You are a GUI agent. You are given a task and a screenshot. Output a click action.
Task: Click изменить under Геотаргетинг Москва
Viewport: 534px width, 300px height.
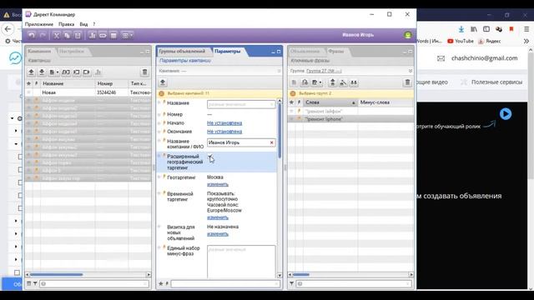[218, 184]
